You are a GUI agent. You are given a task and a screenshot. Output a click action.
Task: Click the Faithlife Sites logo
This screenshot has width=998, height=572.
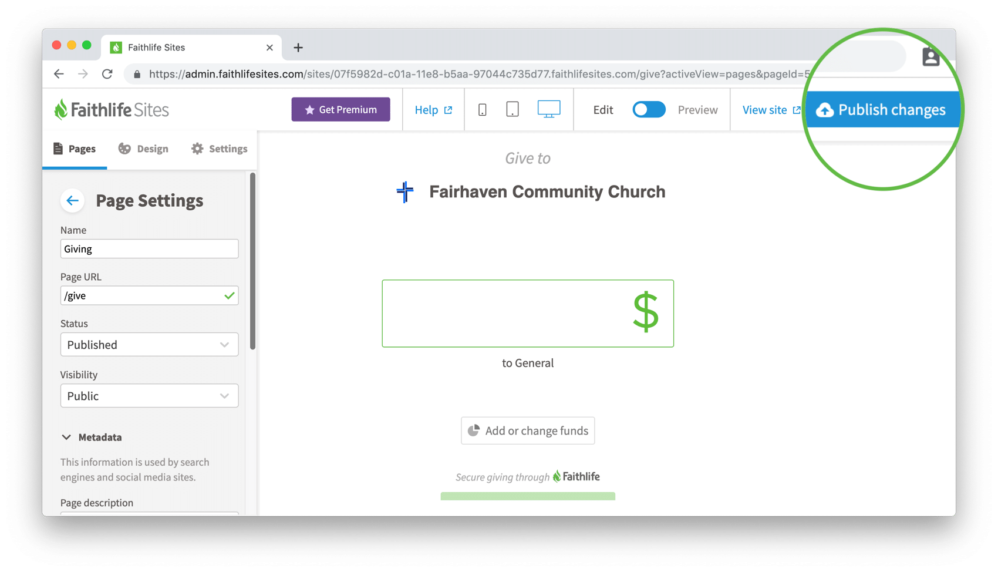(x=111, y=110)
